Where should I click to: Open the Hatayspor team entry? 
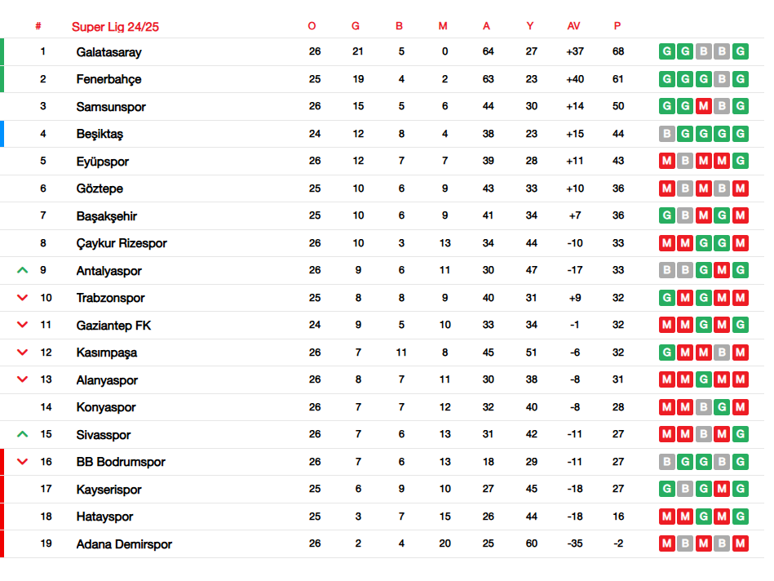[x=104, y=517]
